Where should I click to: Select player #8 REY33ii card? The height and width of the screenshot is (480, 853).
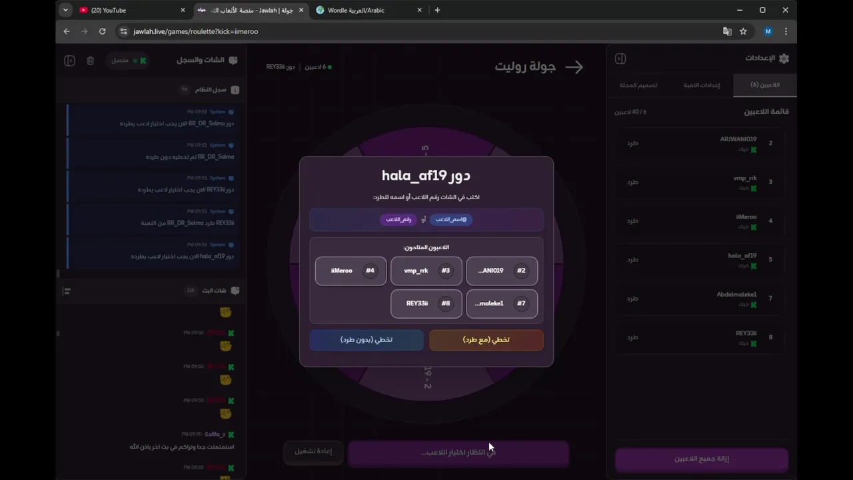[x=426, y=303]
